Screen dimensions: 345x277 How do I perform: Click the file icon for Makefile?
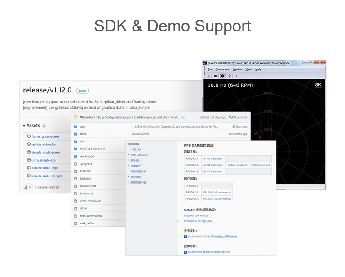[x=75, y=179]
